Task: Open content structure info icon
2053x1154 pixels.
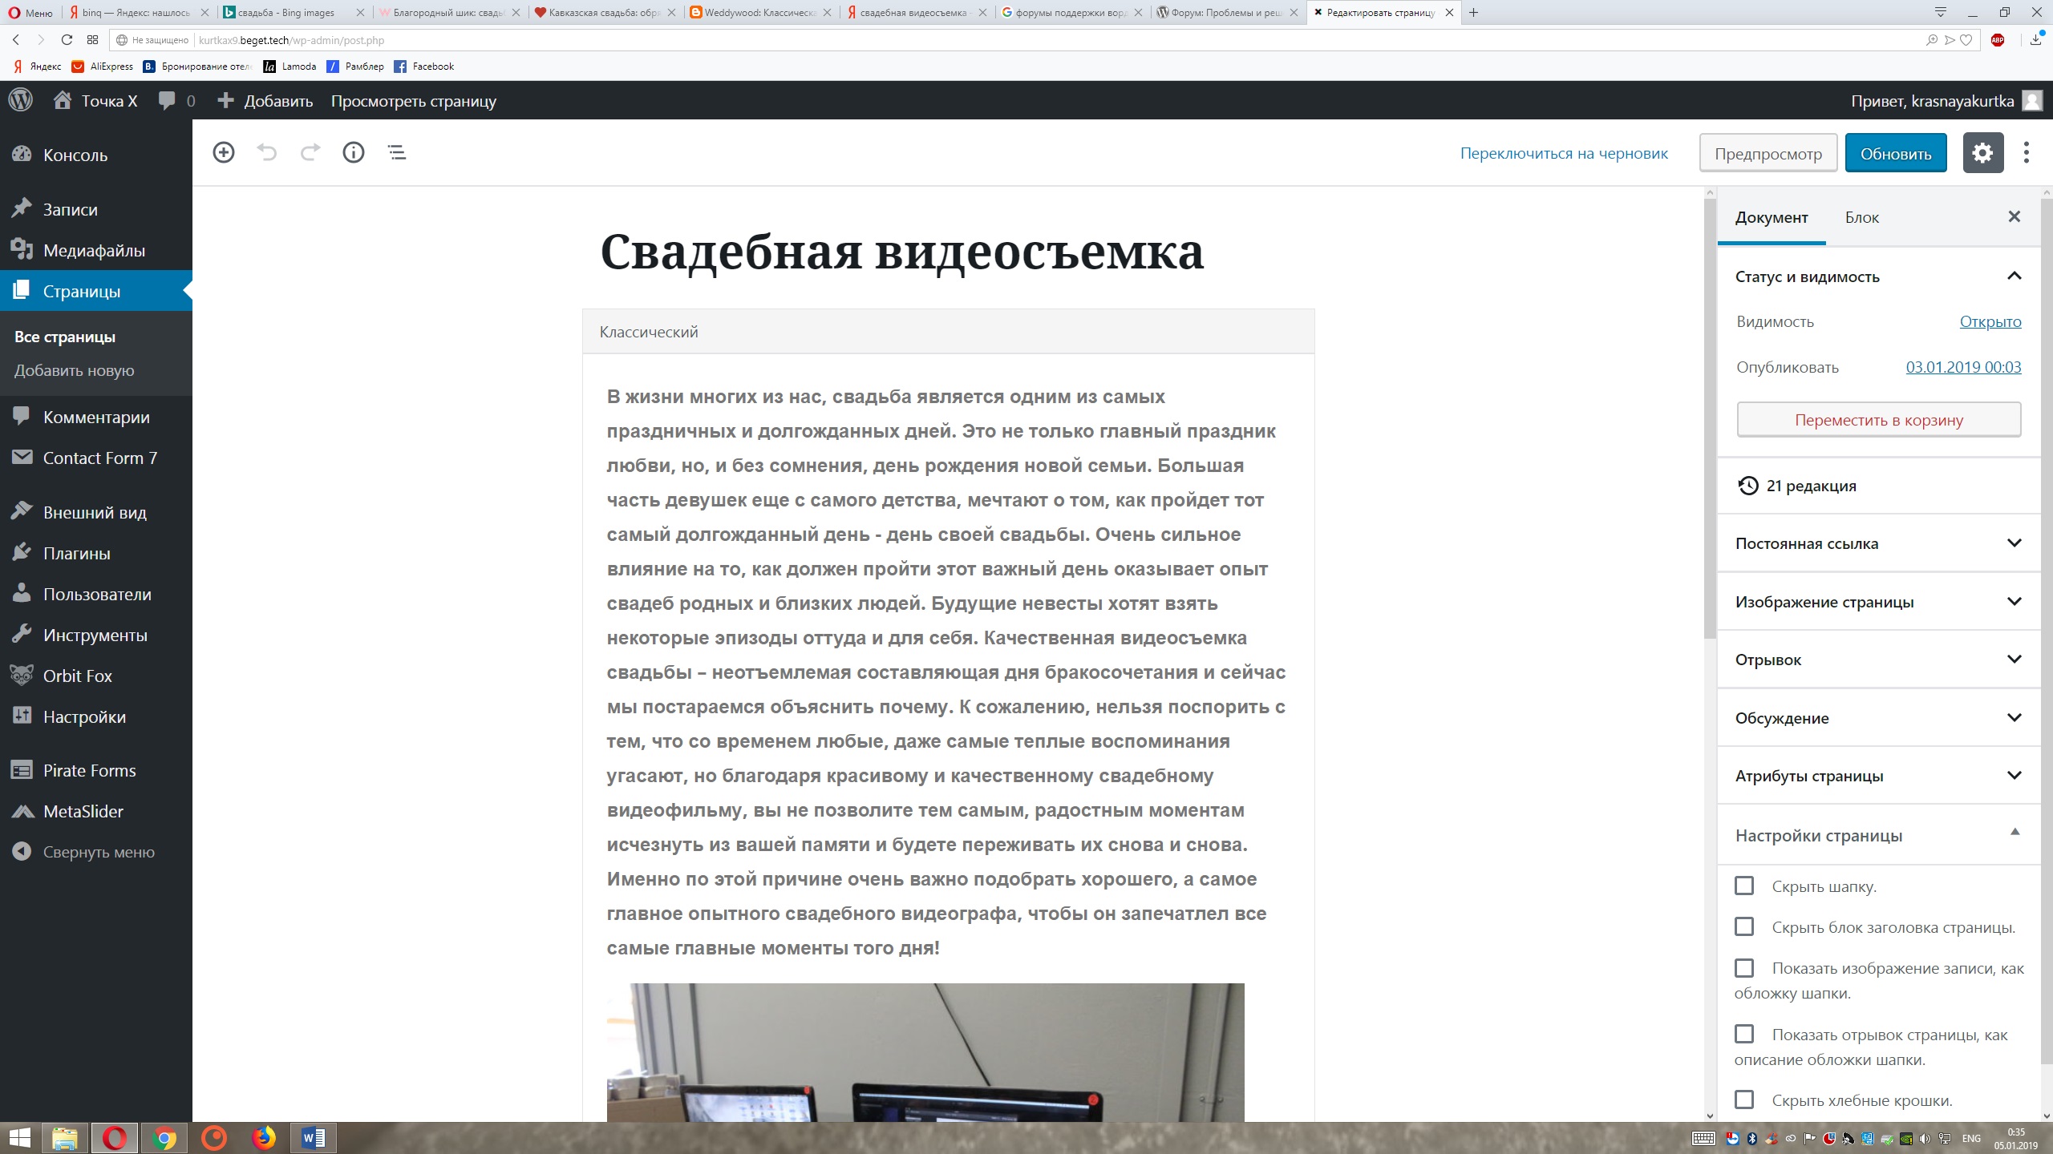Action: click(x=354, y=152)
